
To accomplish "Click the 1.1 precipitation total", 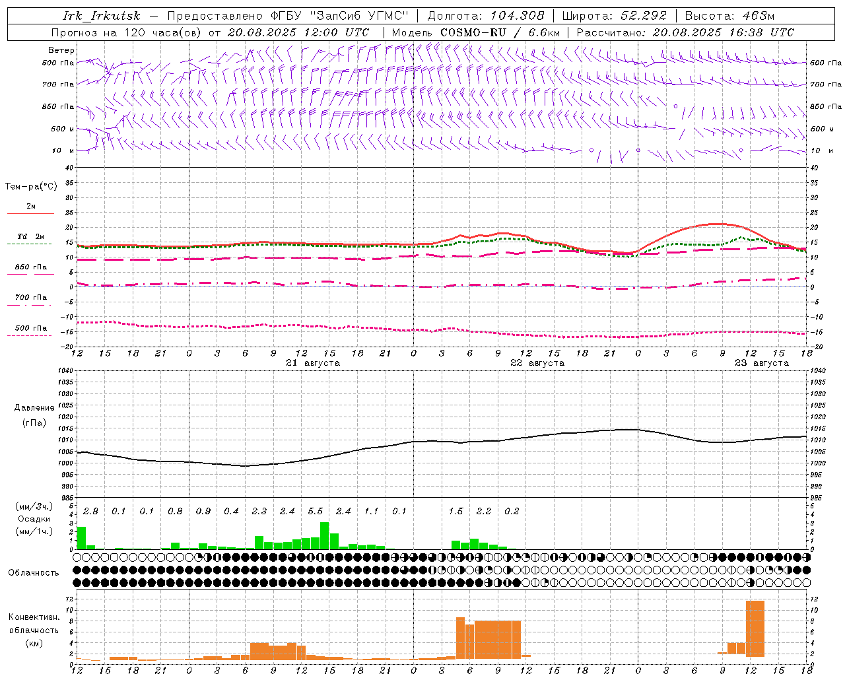I will pyautogui.click(x=372, y=512).
